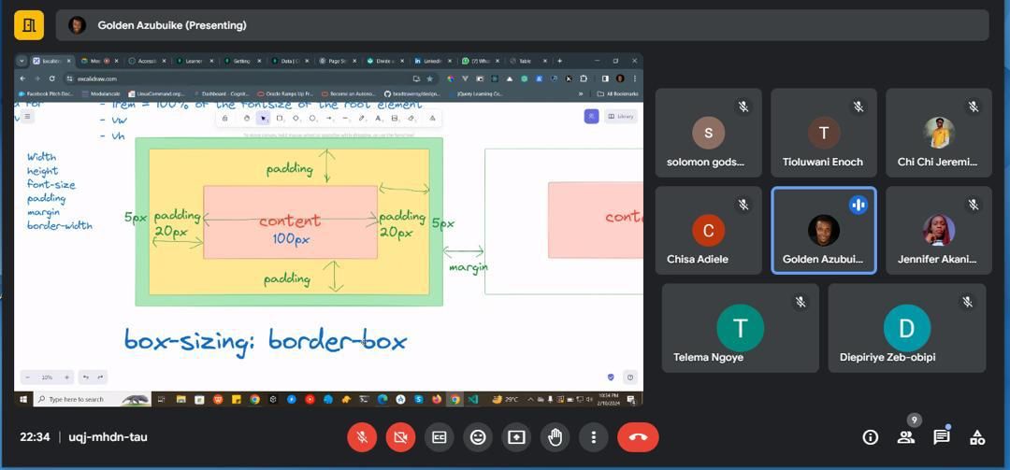Open the Library button in shared Excalidraw

pos(621,117)
